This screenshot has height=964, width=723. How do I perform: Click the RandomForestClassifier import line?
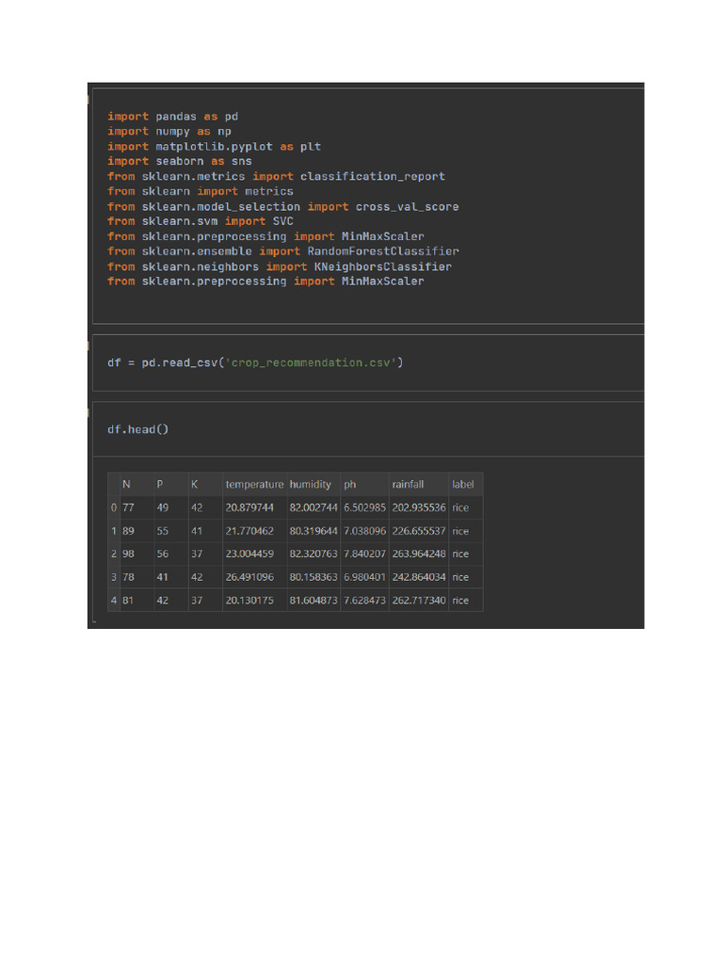282,251
